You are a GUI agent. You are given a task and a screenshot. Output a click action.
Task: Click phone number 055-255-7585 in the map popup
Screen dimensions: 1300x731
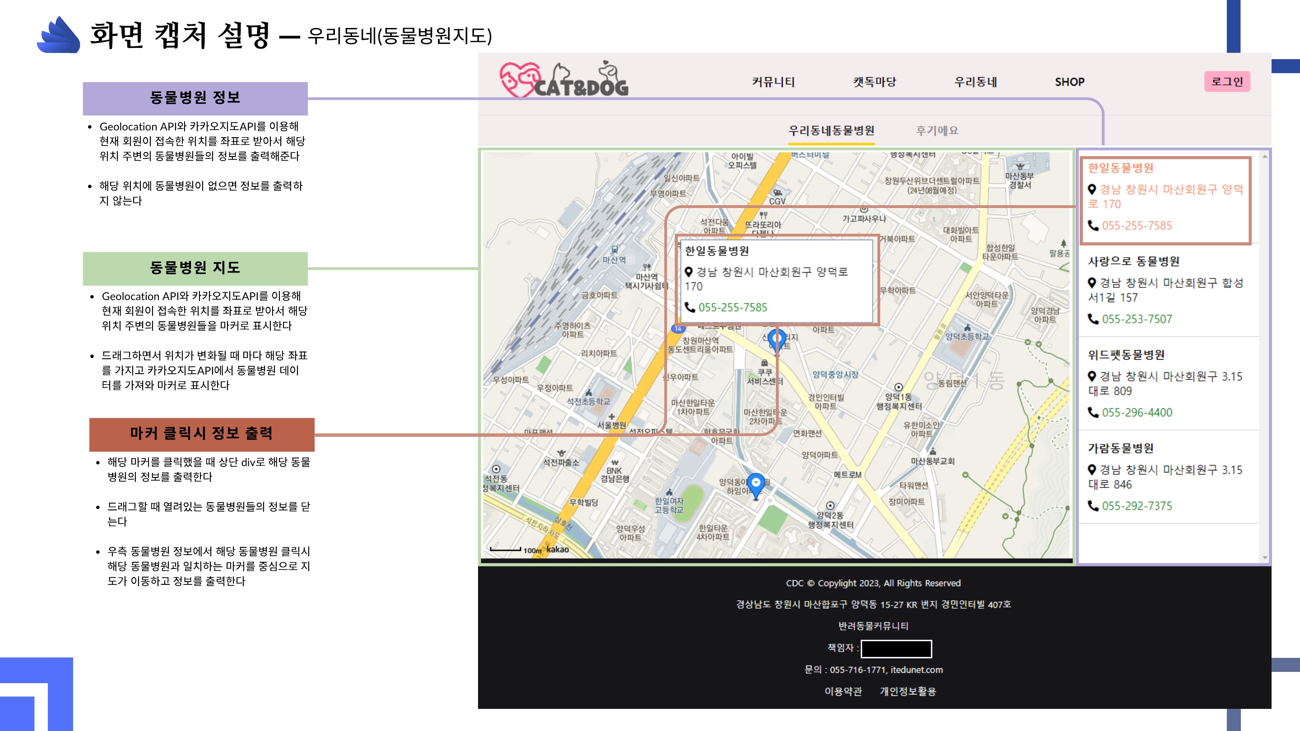[732, 307]
